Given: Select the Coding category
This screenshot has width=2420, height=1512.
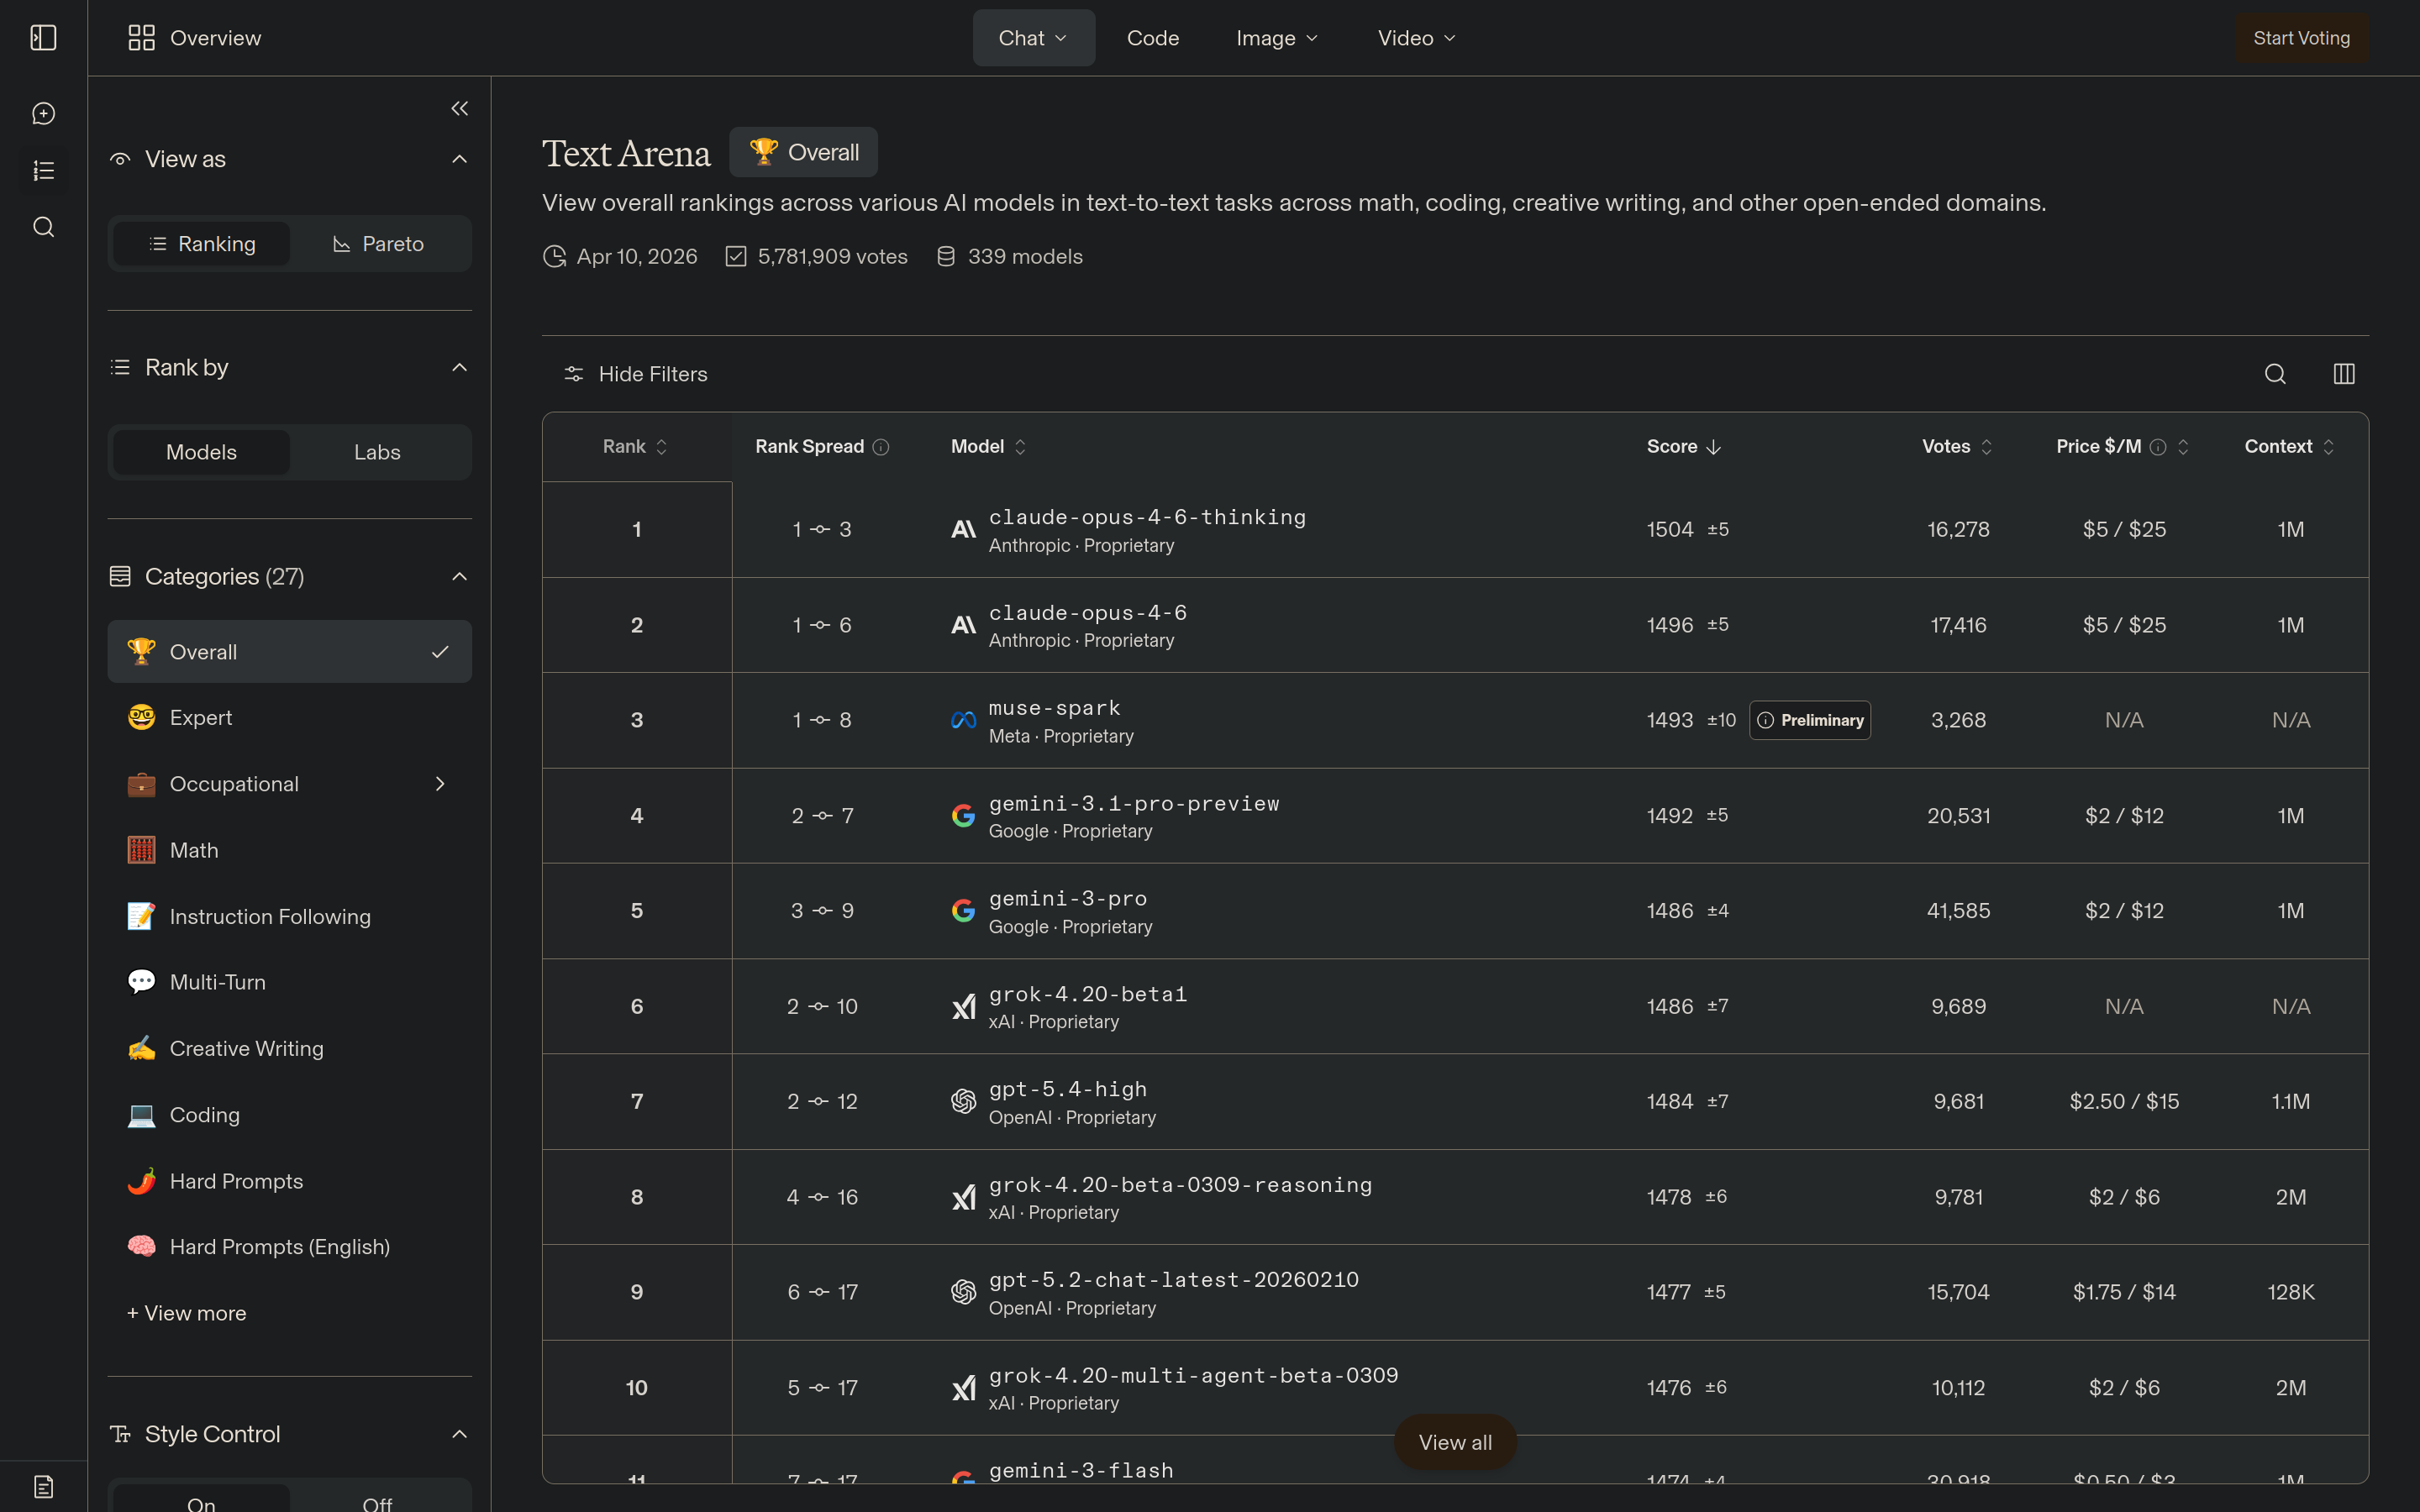Looking at the screenshot, I should click(x=204, y=1115).
